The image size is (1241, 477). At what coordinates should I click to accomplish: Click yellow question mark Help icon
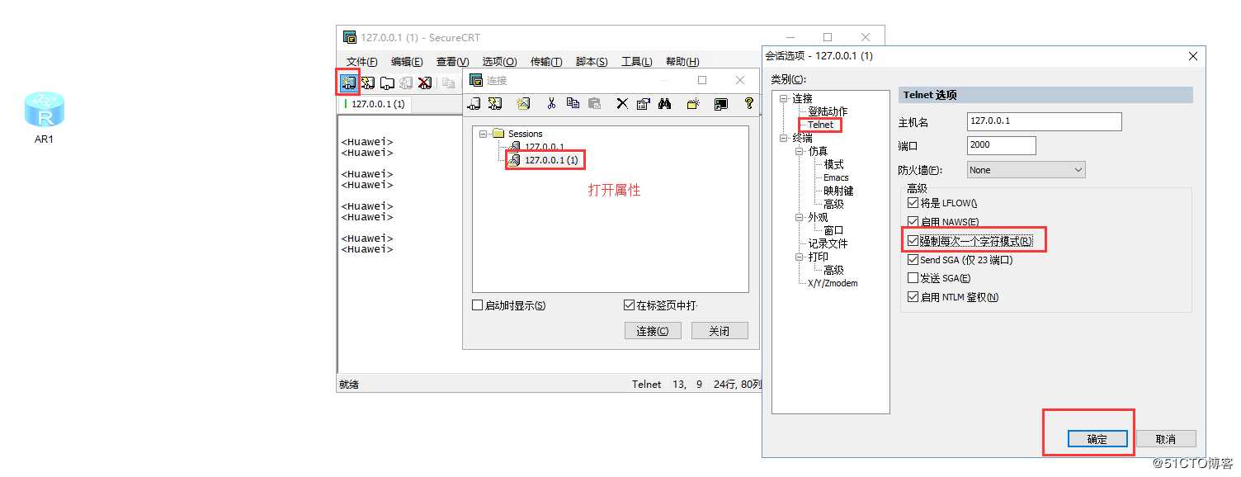click(749, 103)
